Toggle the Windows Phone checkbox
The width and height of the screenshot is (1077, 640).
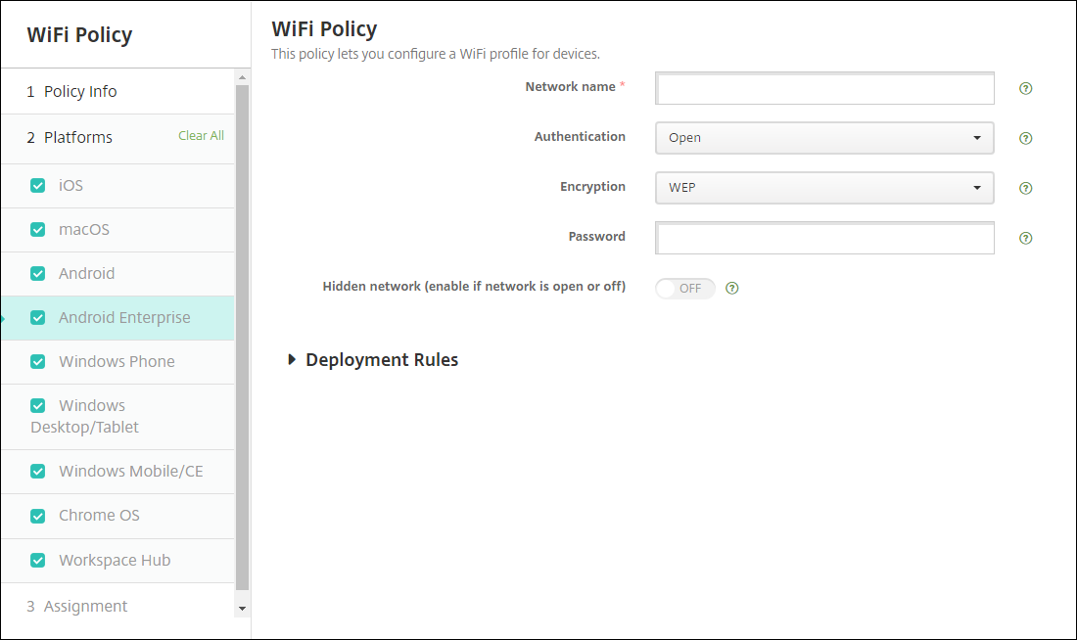(x=38, y=362)
